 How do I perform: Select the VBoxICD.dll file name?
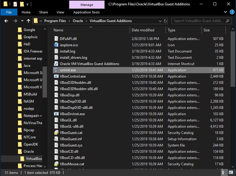(69, 152)
